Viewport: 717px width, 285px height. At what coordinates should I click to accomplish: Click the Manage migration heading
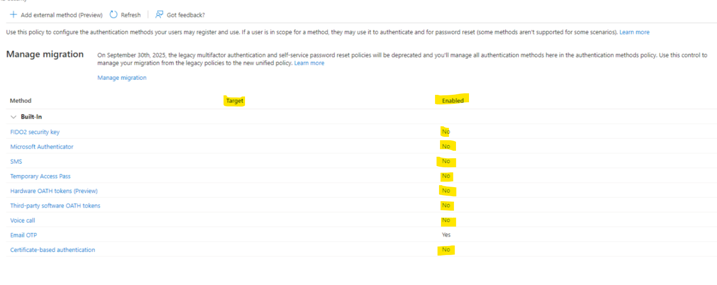pyautogui.click(x=45, y=54)
